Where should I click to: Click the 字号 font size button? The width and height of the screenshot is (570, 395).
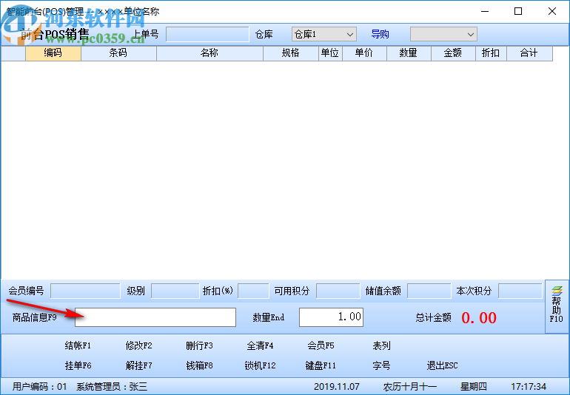[381, 365]
